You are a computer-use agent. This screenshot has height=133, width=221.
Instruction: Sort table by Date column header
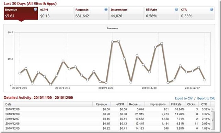(48, 104)
